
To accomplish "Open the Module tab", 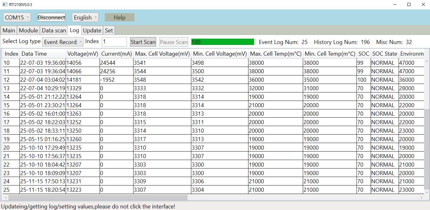I will click(x=28, y=30).
